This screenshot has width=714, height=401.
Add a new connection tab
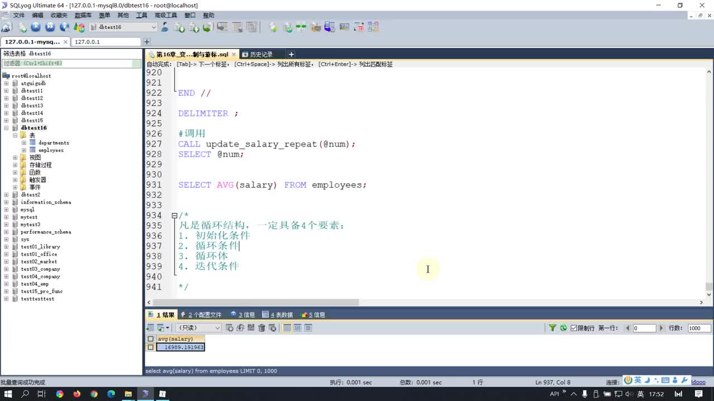point(147,42)
